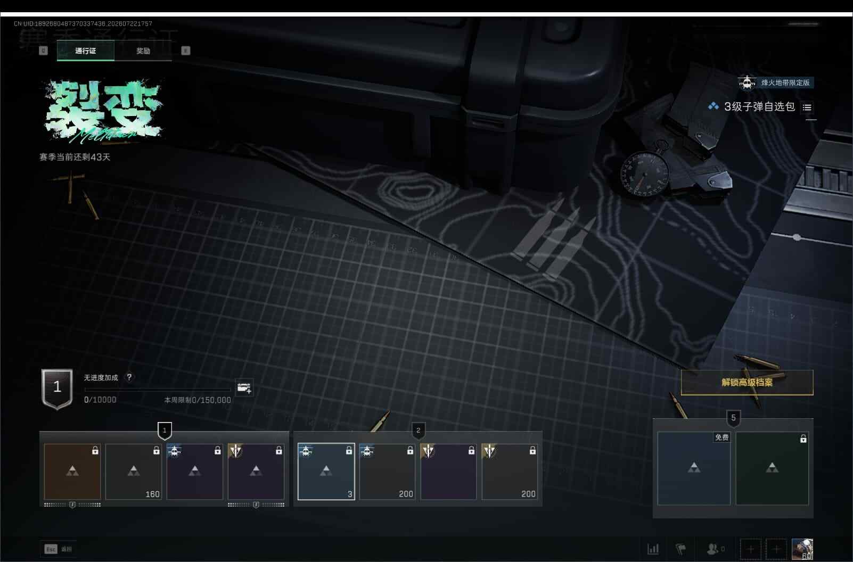853x562 pixels.
Task: Click the lock icon on the brown card
Action: pyautogui.click(x=95, y=450)
